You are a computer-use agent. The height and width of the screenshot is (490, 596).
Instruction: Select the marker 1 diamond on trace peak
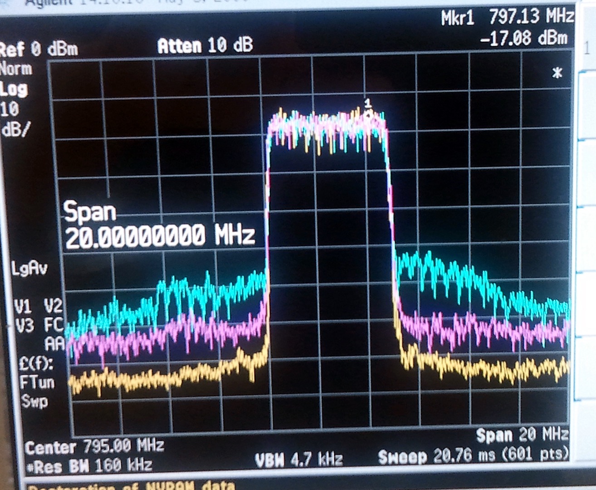369,115
